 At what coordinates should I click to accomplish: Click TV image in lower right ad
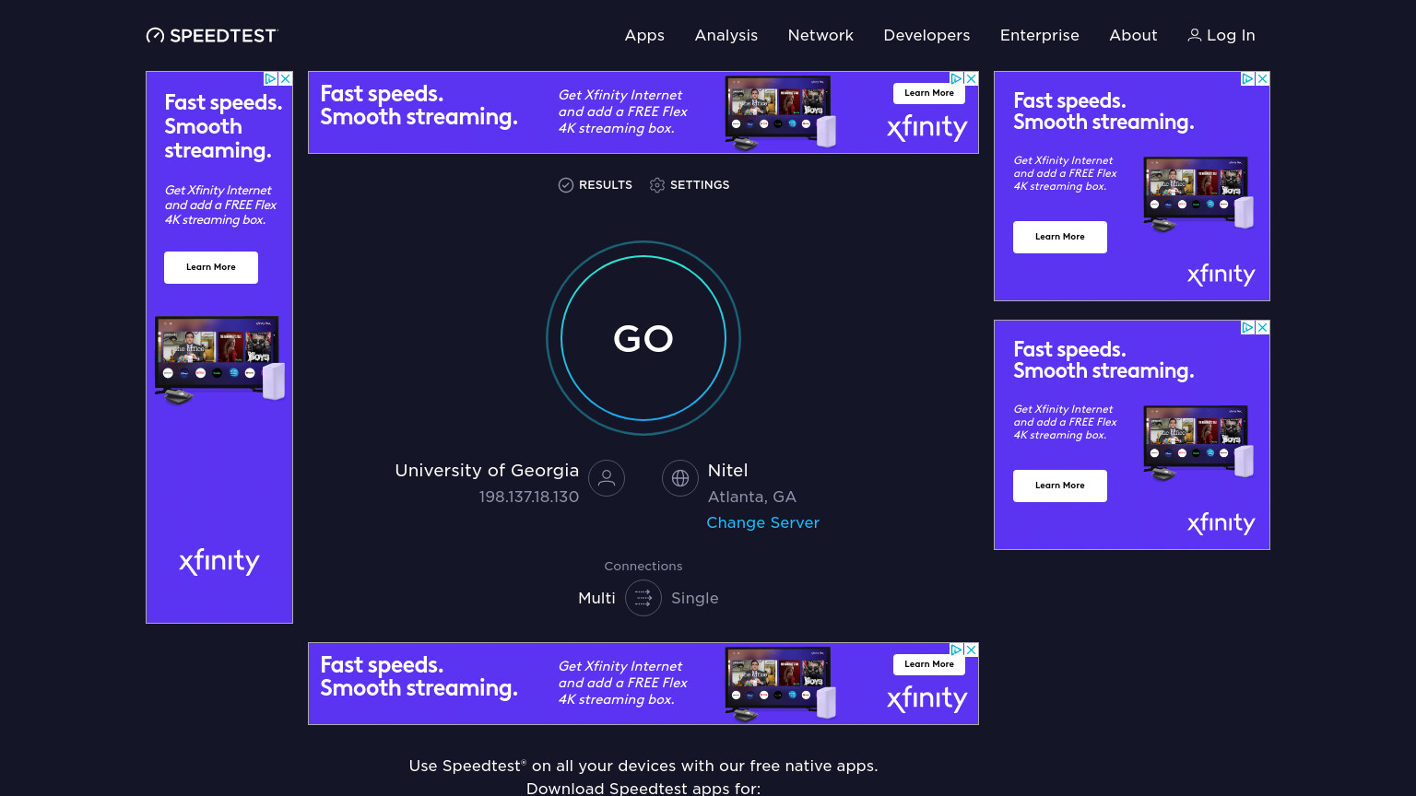pos(1198,442)
